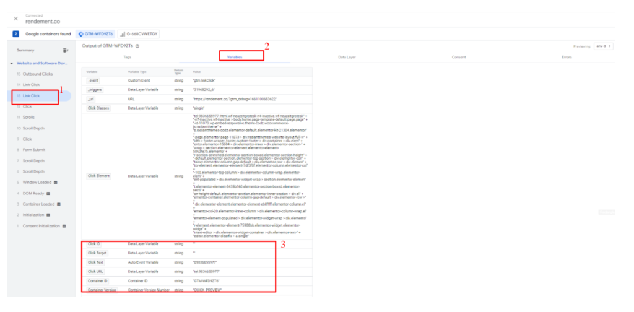634x312 pixels.
Task: Open the Previewing env-3 environment dropdown
Action: [603, 46]
